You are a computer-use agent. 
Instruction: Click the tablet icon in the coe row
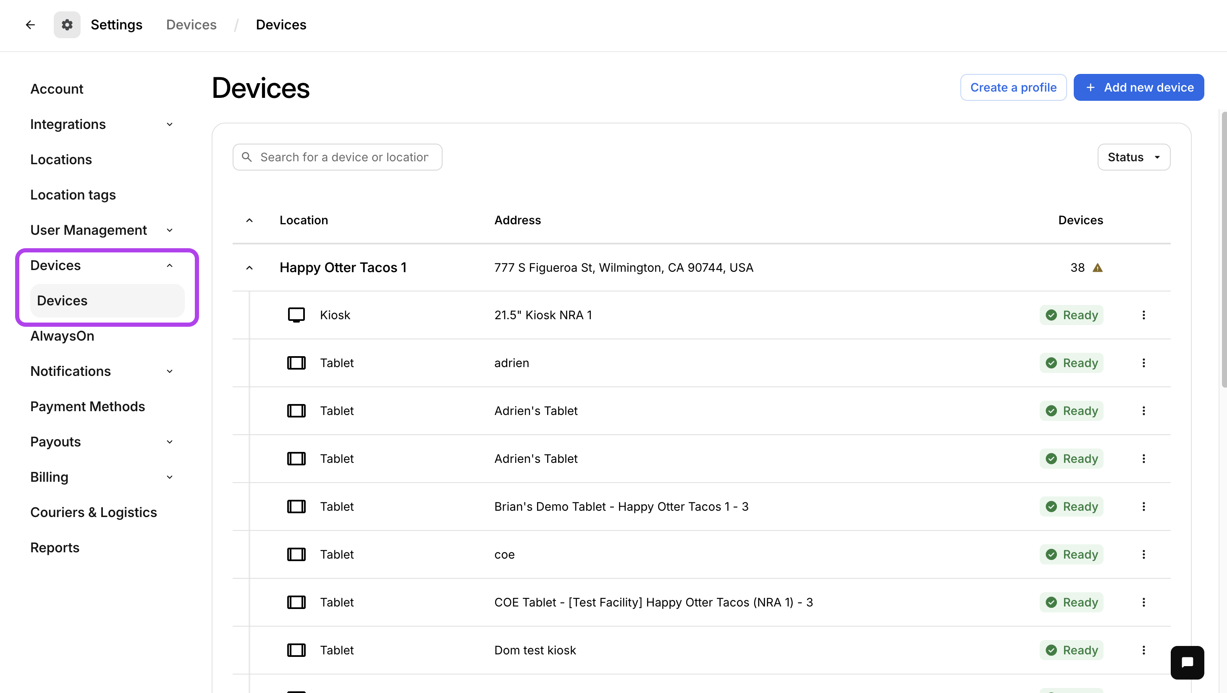point(296,554)
